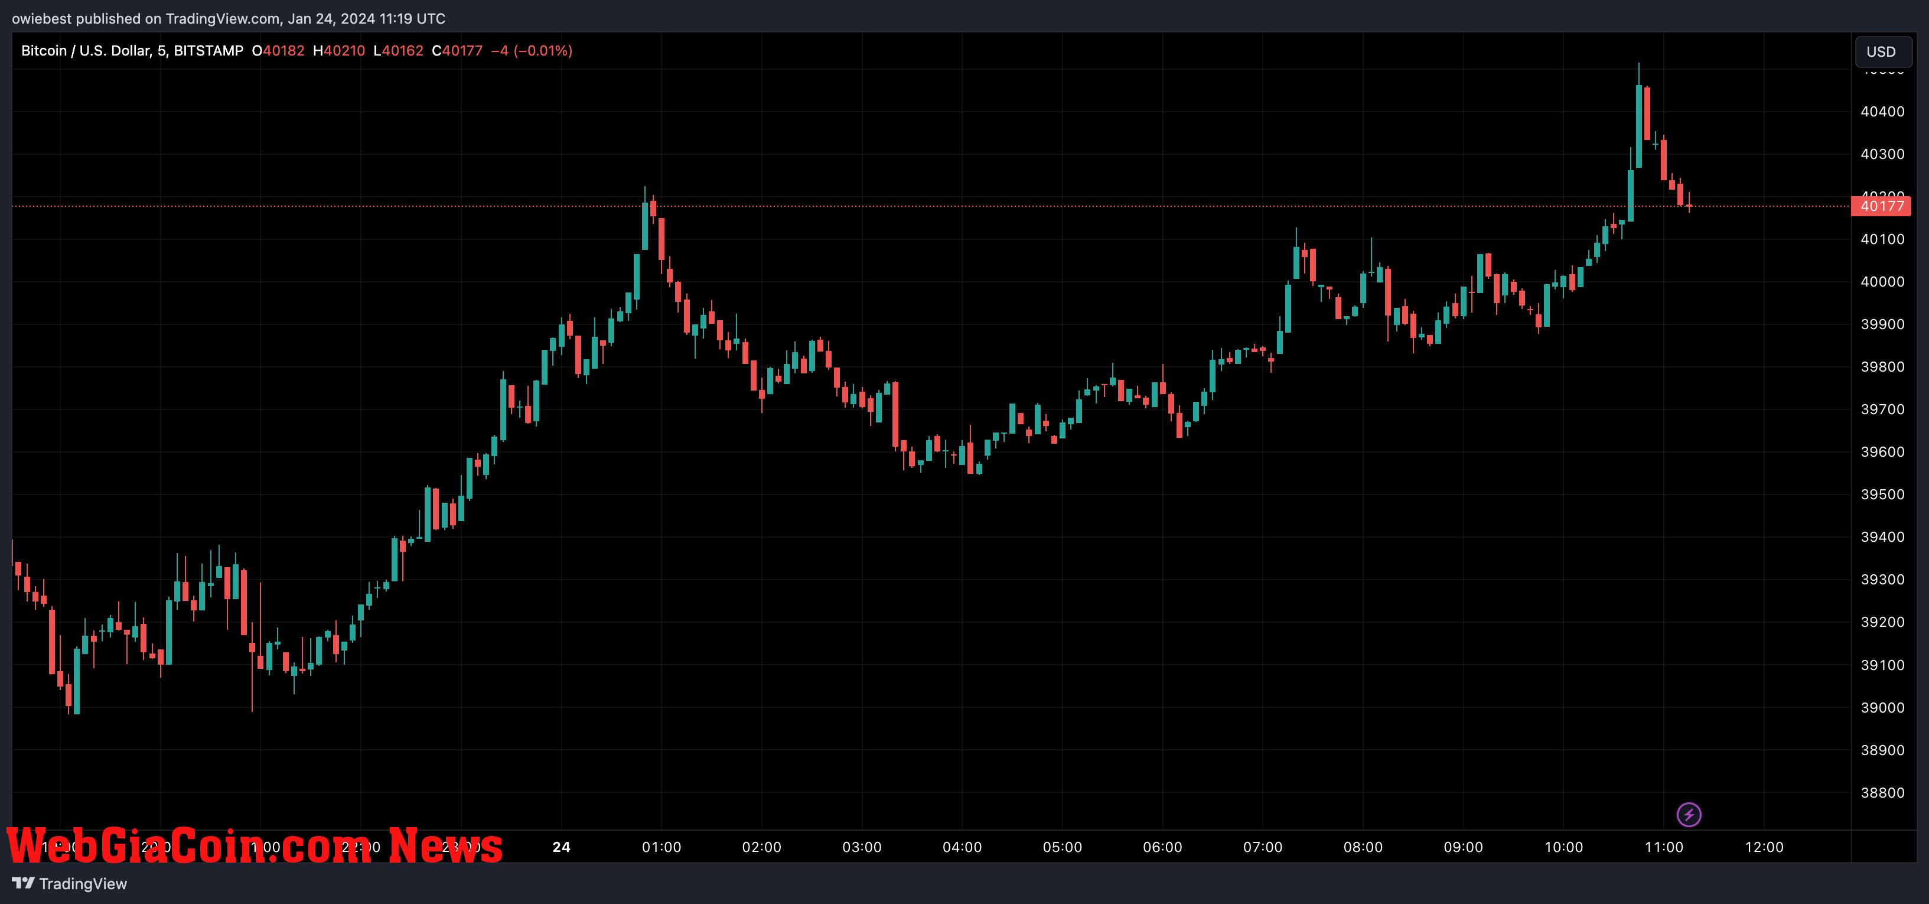Click the 40000 price axis label
The height and width of the screenshot is (904, 1929).
pyautogui.click(x=1882, y=282)
